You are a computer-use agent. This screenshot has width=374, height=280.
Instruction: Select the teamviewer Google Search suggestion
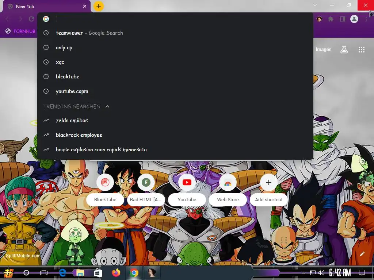175,33
